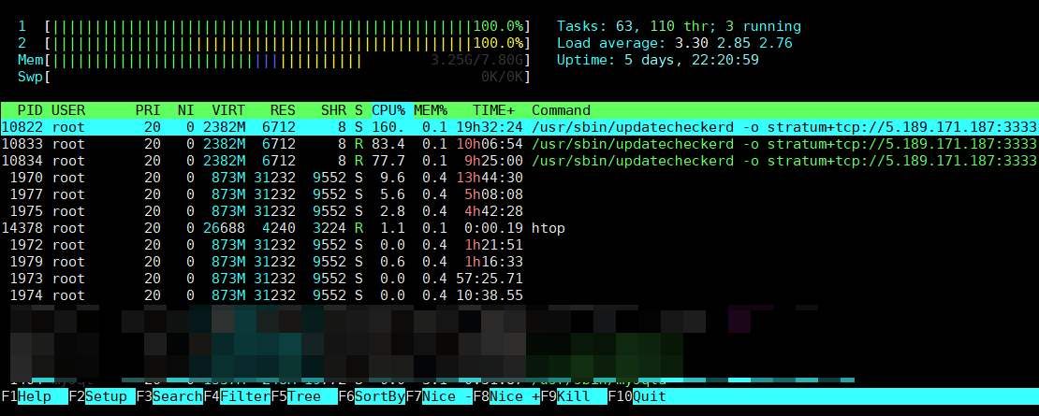
Task: Click the PID column header
Action: click(x=30, y=110)
